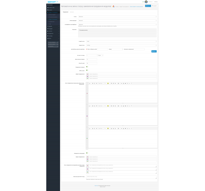Click the help icon in the first editor toolbar
205x191 pixels.
point(132,83)
